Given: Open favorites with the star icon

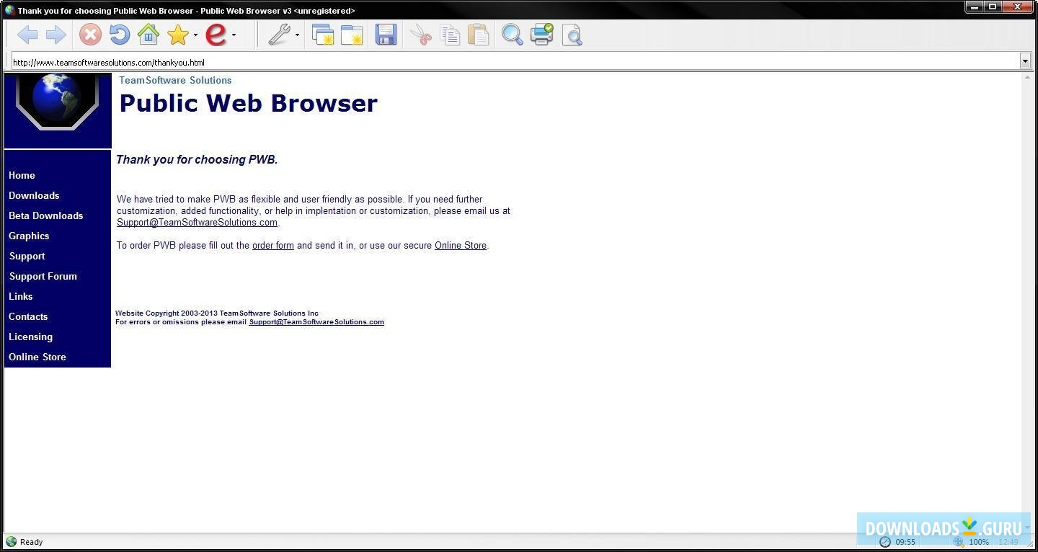Looking at the screenshot, I should click(x=176, y=34).
